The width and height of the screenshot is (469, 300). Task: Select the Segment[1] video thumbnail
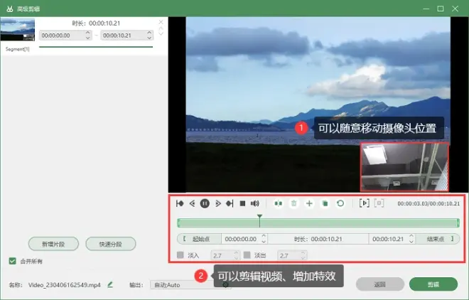[x=18, y=29]
